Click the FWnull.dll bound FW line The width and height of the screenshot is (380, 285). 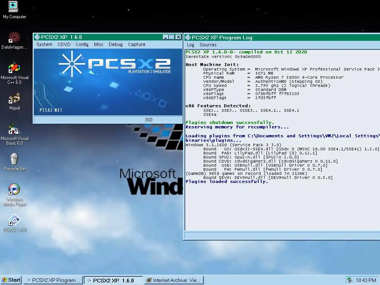(x=263, y=169)
